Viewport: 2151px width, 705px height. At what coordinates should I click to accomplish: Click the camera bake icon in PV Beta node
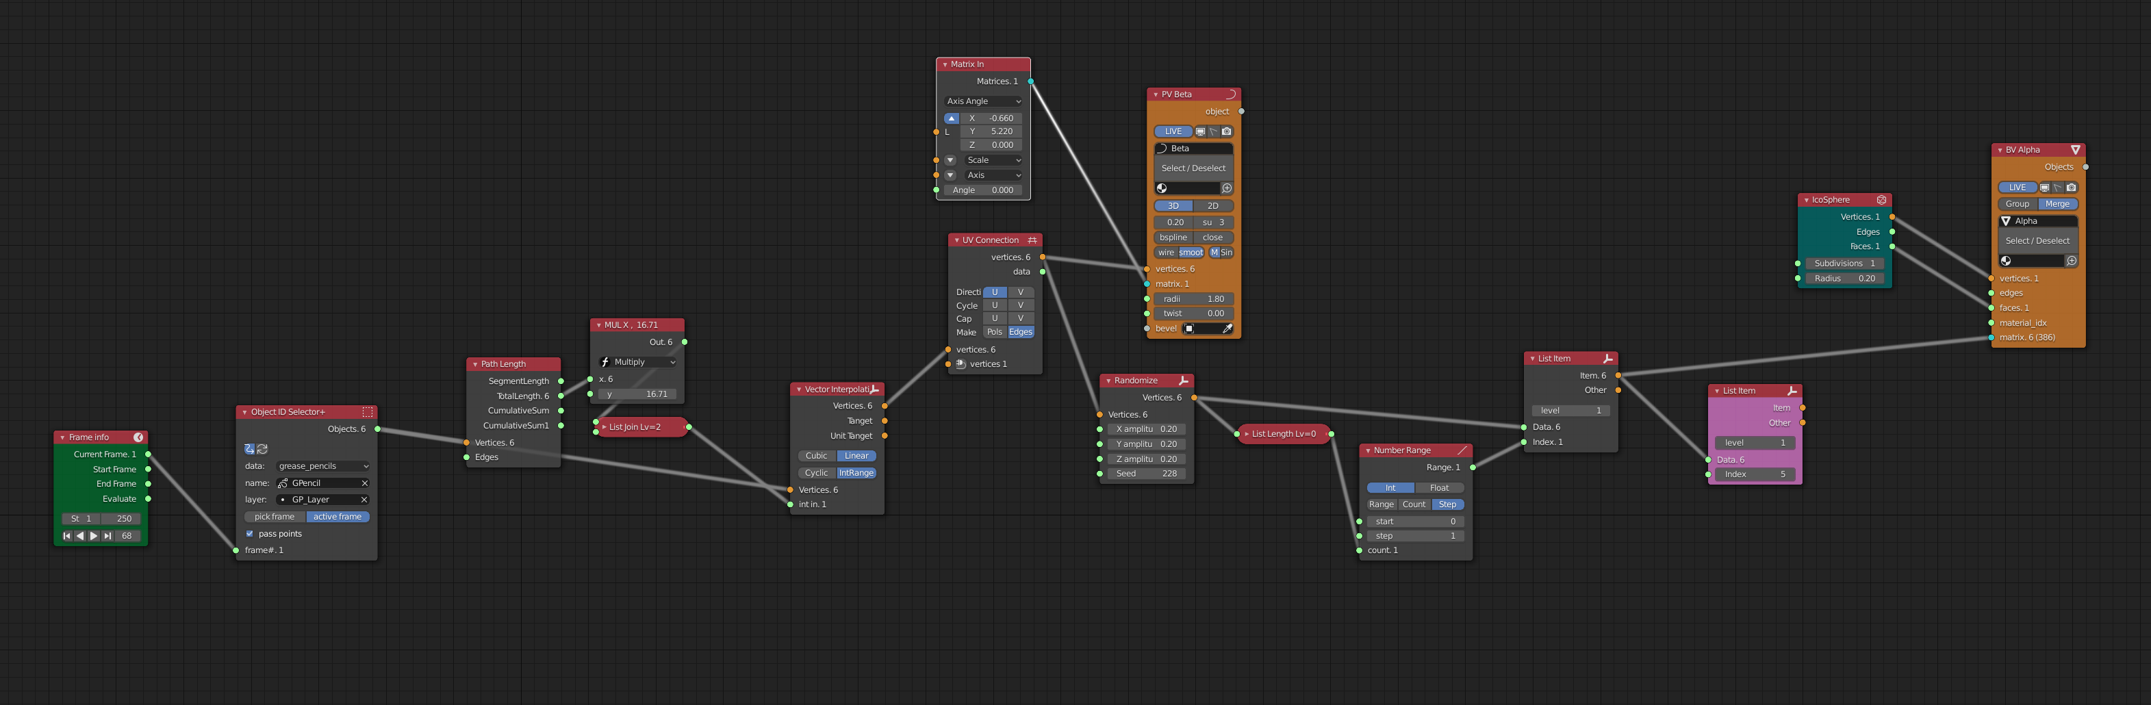[x=1226, y=132]
